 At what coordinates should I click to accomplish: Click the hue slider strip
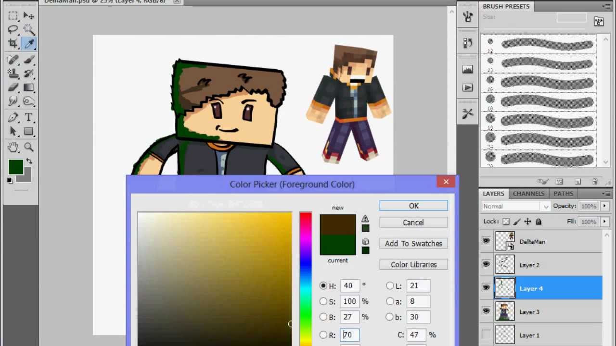[306, 279]
